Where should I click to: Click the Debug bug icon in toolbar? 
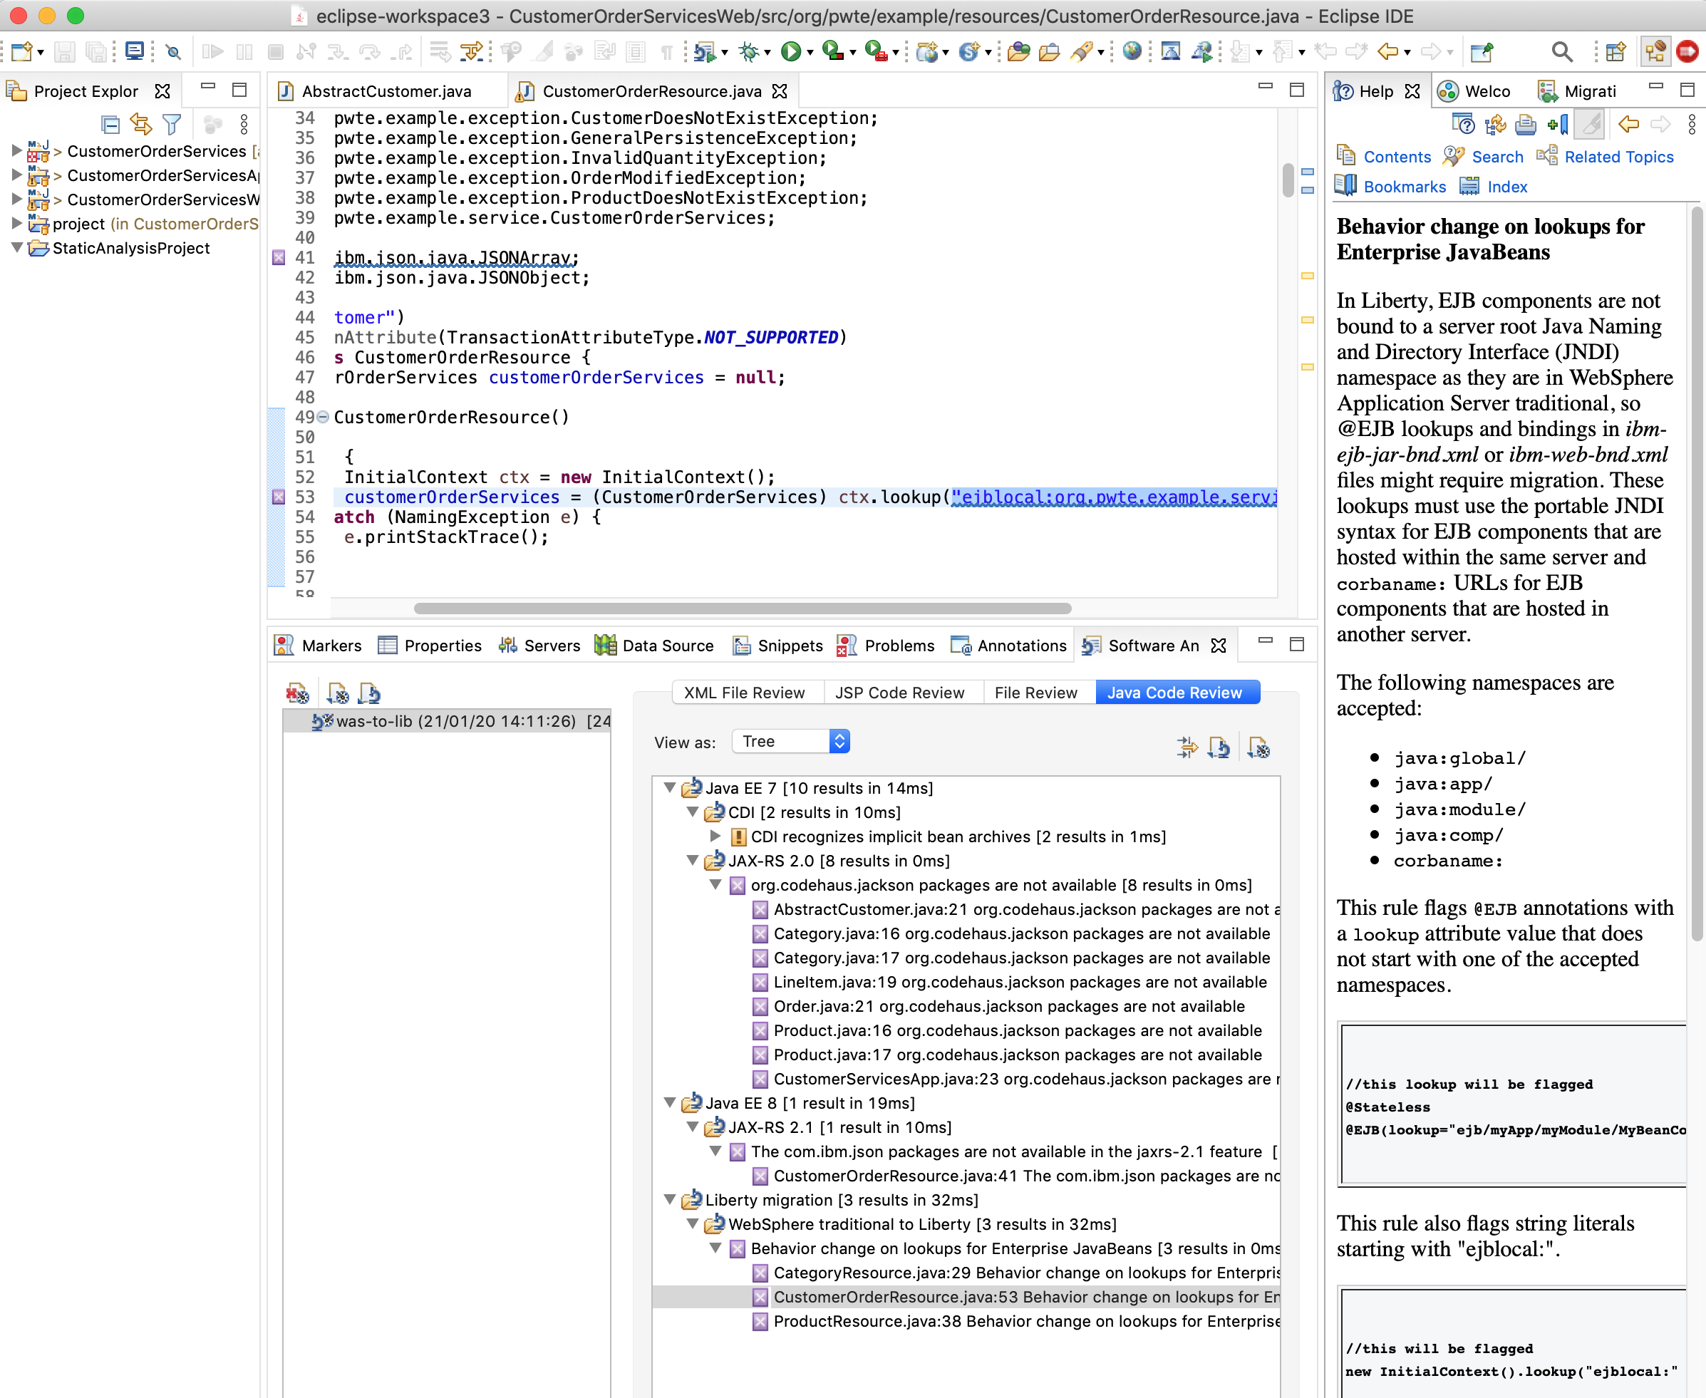click(x=749, y=52)
